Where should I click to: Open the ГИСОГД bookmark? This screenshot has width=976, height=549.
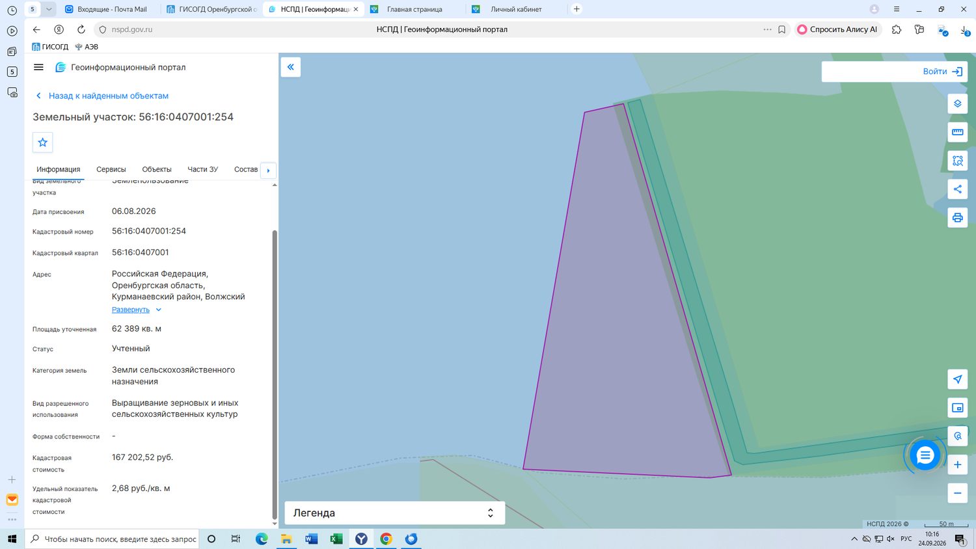tap(50, 47)
